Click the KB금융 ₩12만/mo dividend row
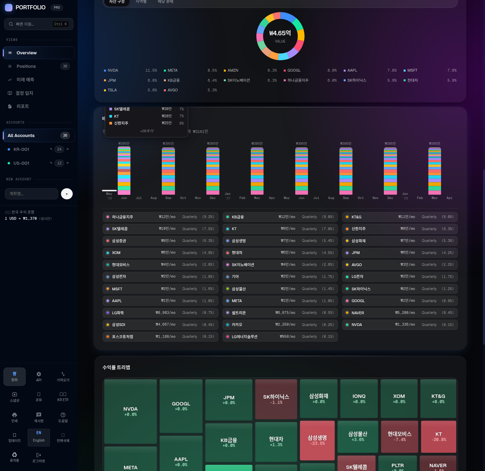 [280, 217]
